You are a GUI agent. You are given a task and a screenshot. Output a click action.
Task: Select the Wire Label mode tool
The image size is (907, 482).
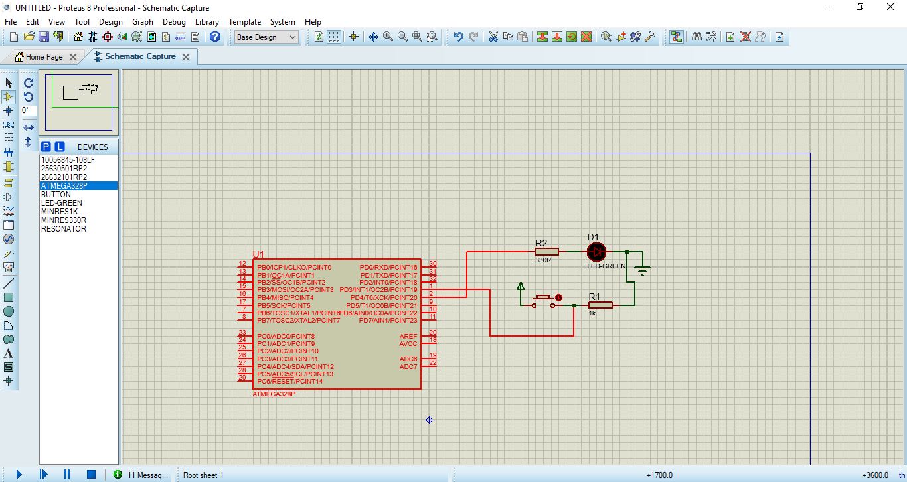[x=9, y=125]
